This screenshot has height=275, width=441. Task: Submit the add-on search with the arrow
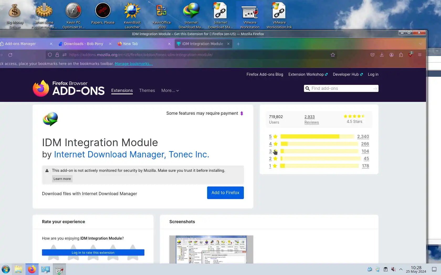click(375, 89)
